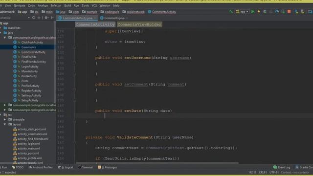This screenshot has height=176, width=313.
Task: Click the Make Project hammer icon
Action: [x=231, y=12]
